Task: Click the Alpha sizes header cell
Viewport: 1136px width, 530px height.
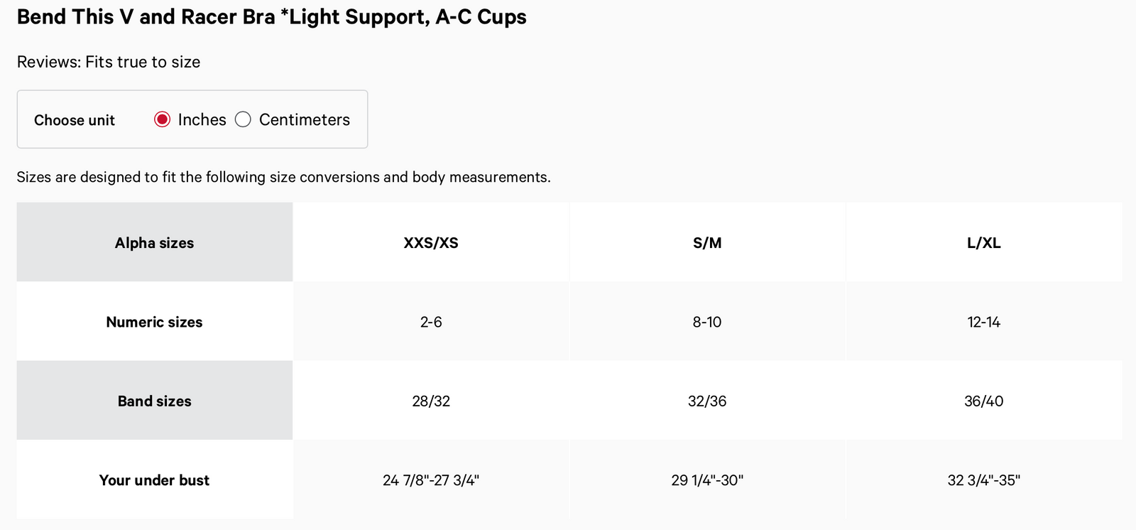Action: tap(154, 243)
